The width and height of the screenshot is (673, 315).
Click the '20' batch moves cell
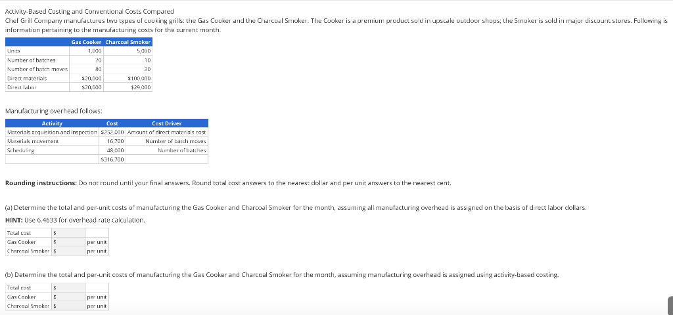pos(128,69)
